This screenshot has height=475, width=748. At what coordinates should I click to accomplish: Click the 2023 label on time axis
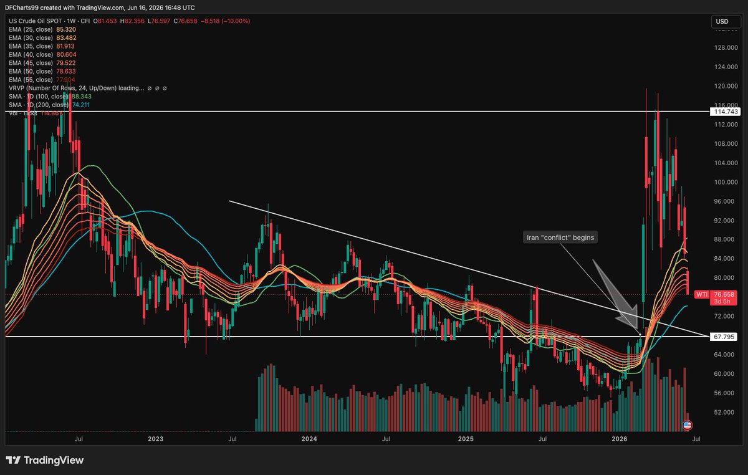click(156, 439)
